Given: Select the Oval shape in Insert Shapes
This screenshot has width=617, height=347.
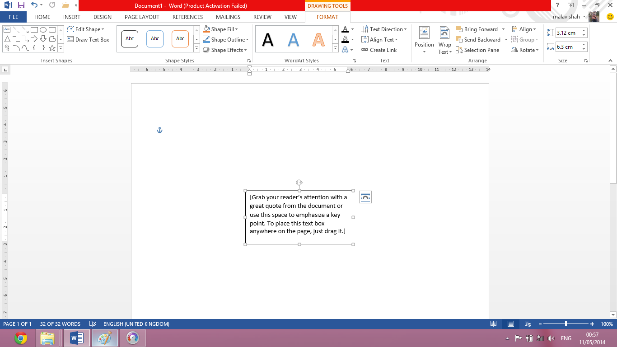Looking at the screenshot, I should pyautogui.click(x=43, y=30).
